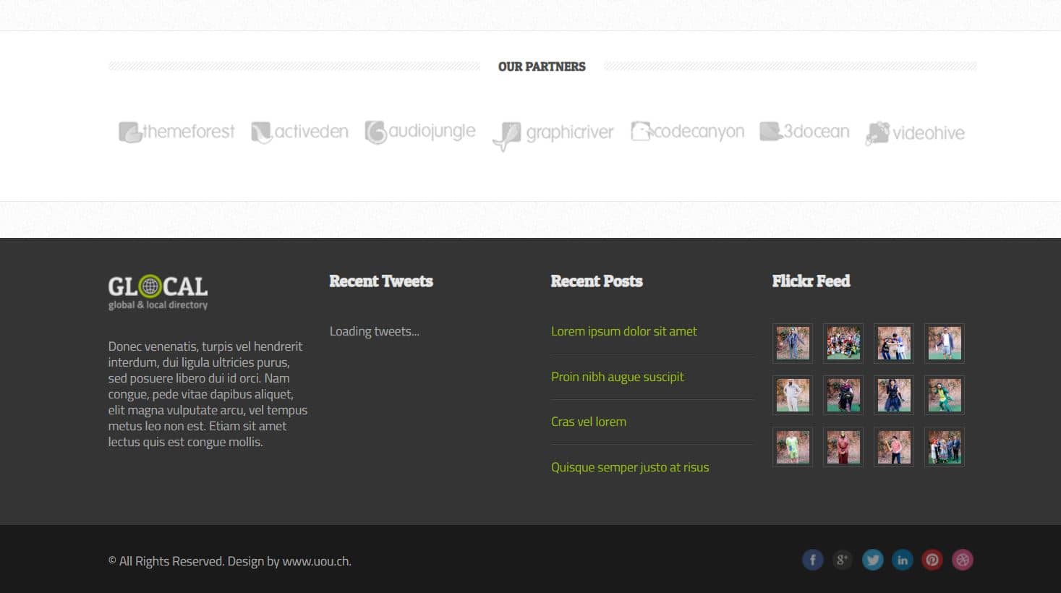Click the codecanyon partner logo
The width and height of the screenshot is (1061, 593).
(687, 132)
